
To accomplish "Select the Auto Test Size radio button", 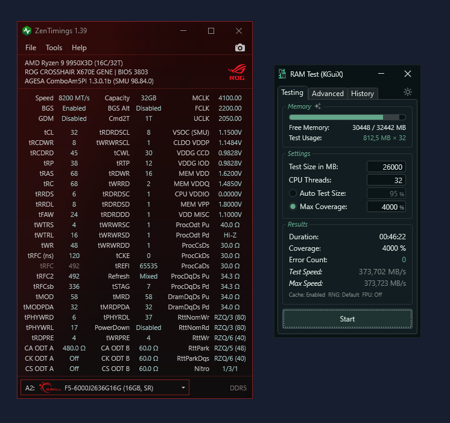I will click(x=293, y=193).
